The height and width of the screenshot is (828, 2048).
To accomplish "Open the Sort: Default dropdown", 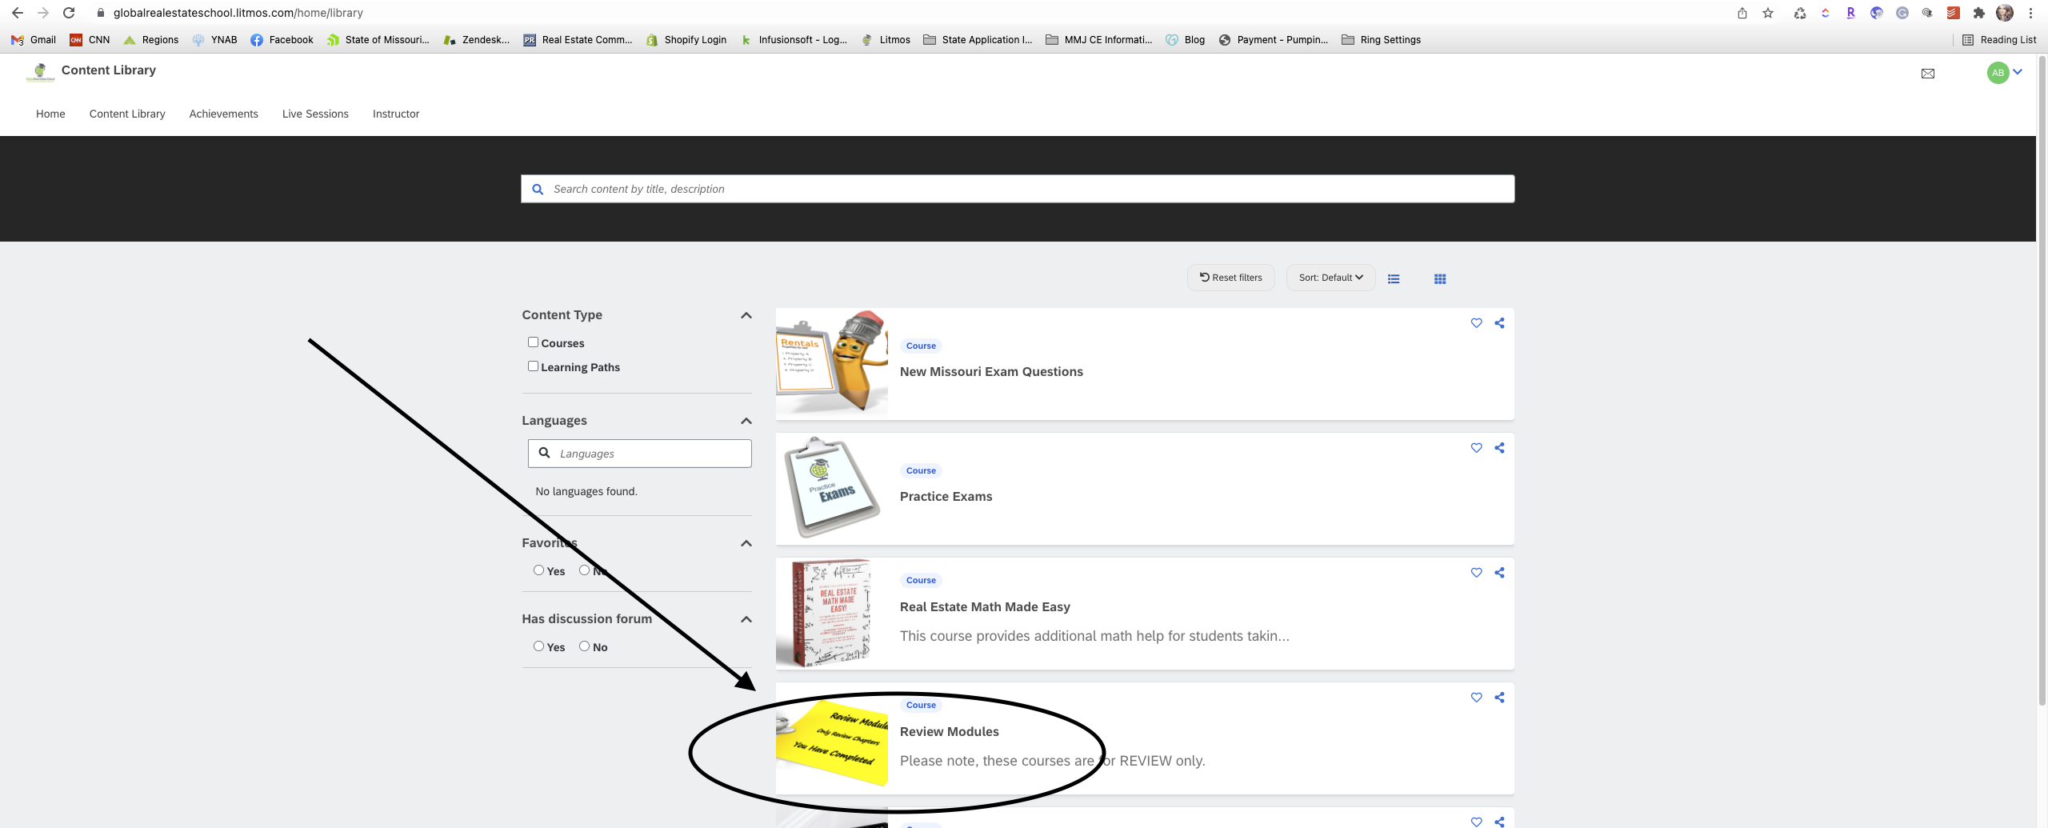I will pyautogui.click(x=1330, y=278).
